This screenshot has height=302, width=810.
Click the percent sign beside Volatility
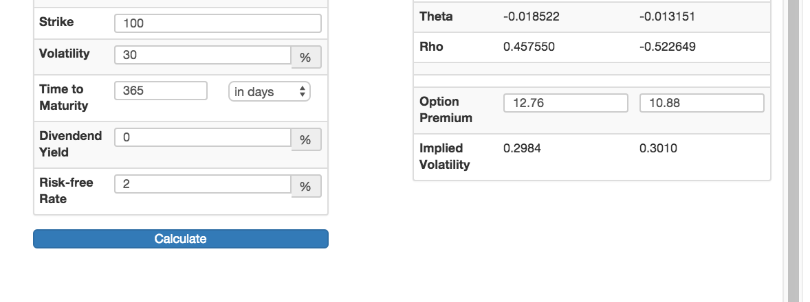[306, 58]
